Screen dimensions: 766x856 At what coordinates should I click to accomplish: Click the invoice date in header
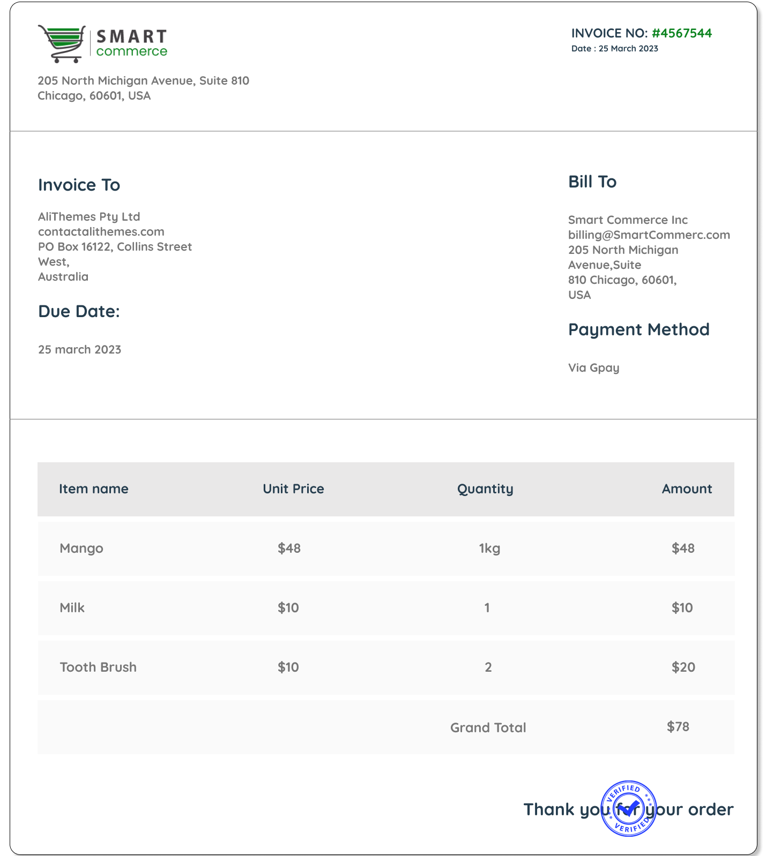(x=615, y=48)
